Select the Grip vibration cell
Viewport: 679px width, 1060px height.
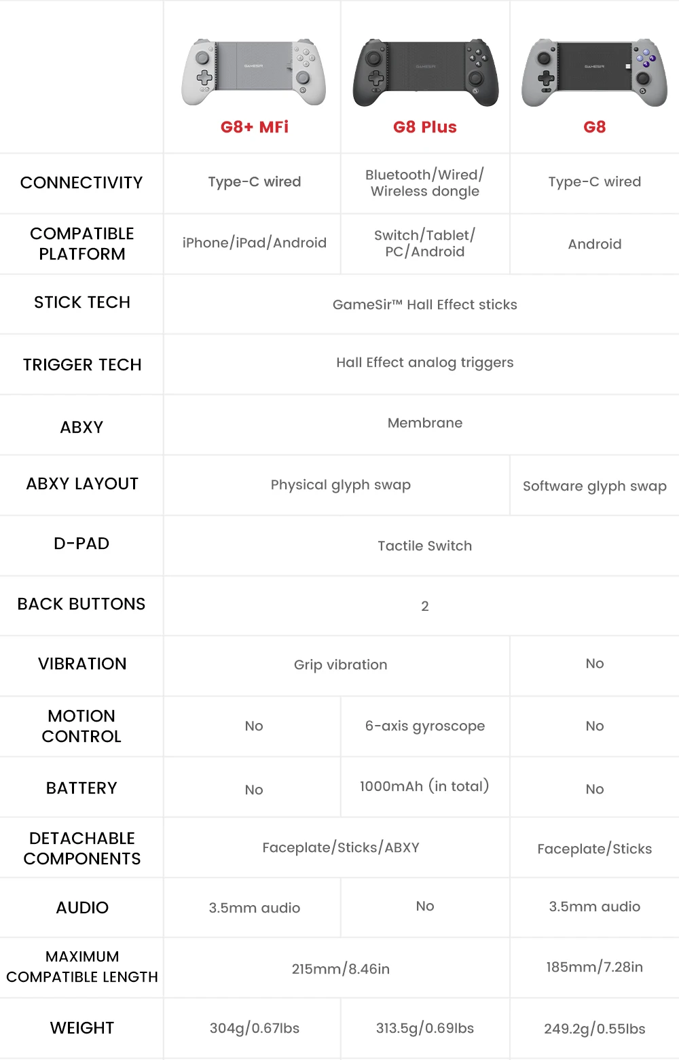pyautogui.click(x=341, y=665)
